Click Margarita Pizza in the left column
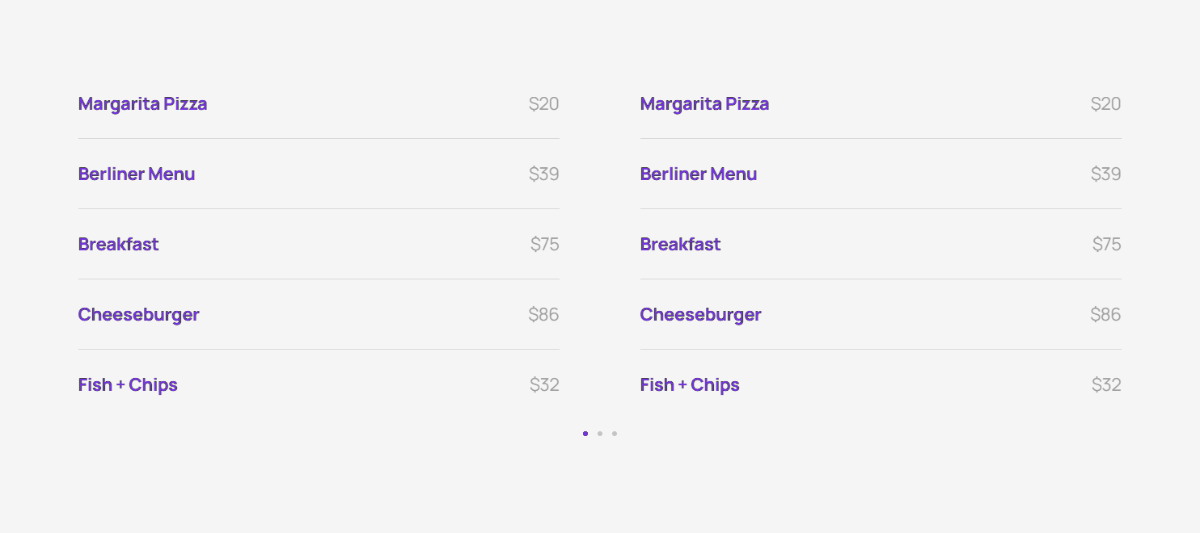Image resolution: width=1200 pixels, height=533 pixels. tap(142, 104)
